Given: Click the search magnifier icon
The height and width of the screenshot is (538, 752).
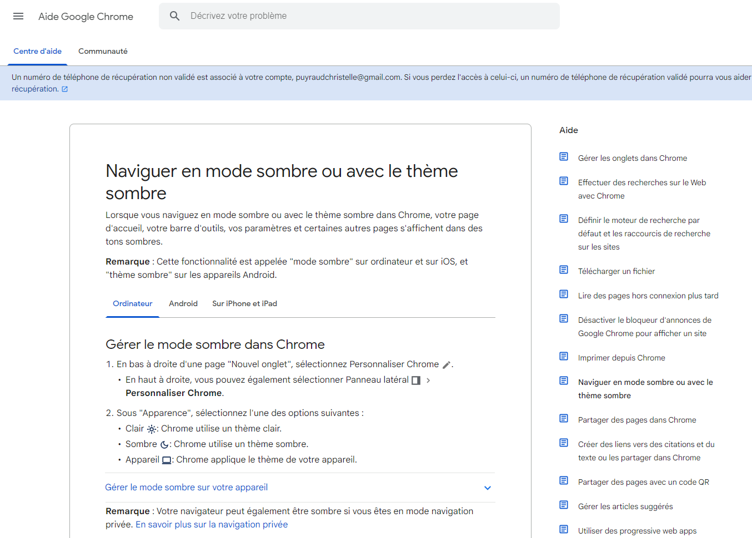Looking at the screenshot, I should point(175,16).
